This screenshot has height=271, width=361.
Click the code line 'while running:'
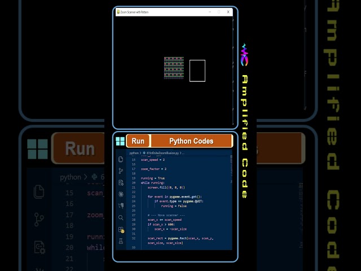(153, 183)
